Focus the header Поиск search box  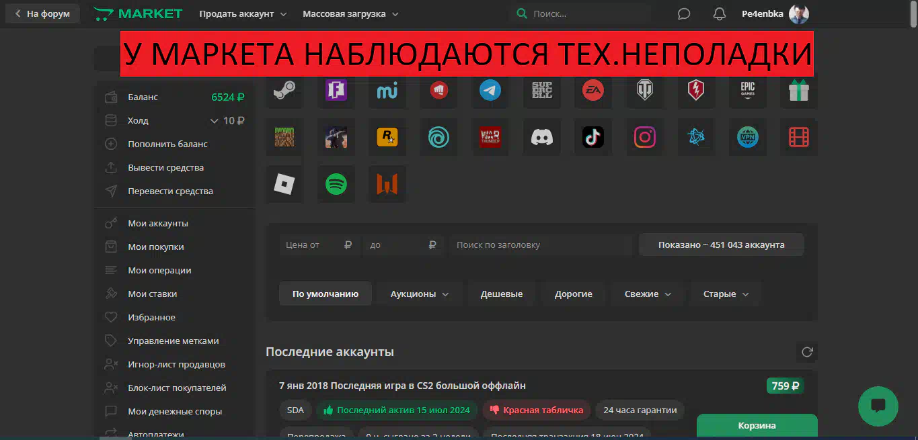(580, 14)
